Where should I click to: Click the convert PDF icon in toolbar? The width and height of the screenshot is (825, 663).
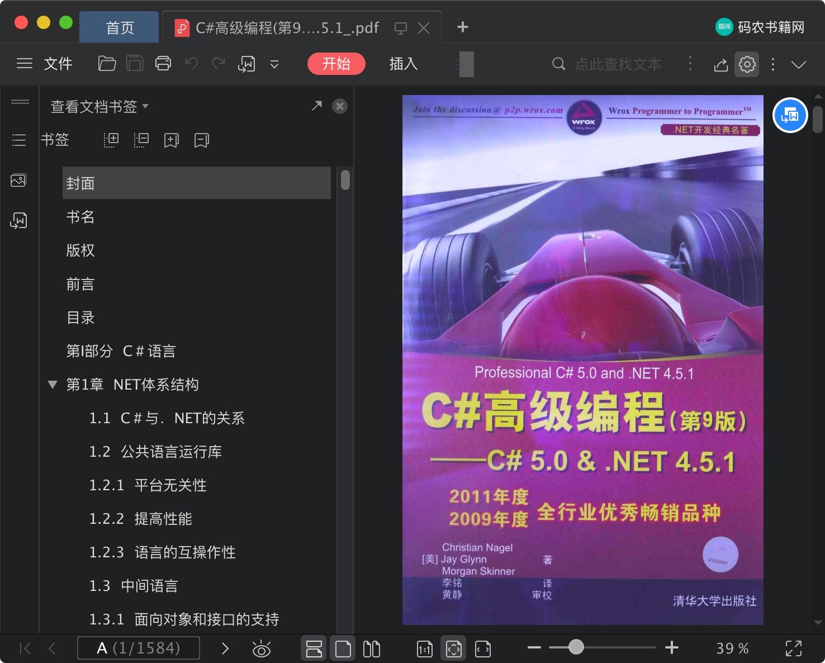(246, 64)
